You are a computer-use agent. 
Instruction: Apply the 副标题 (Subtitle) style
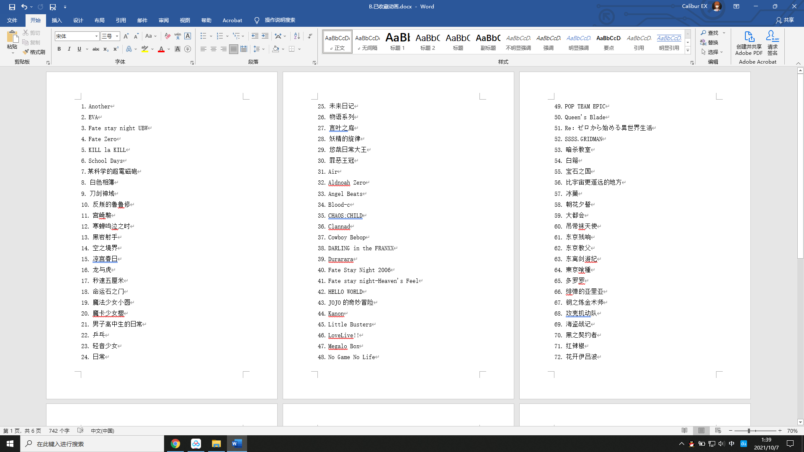click(x=488, y=41)
